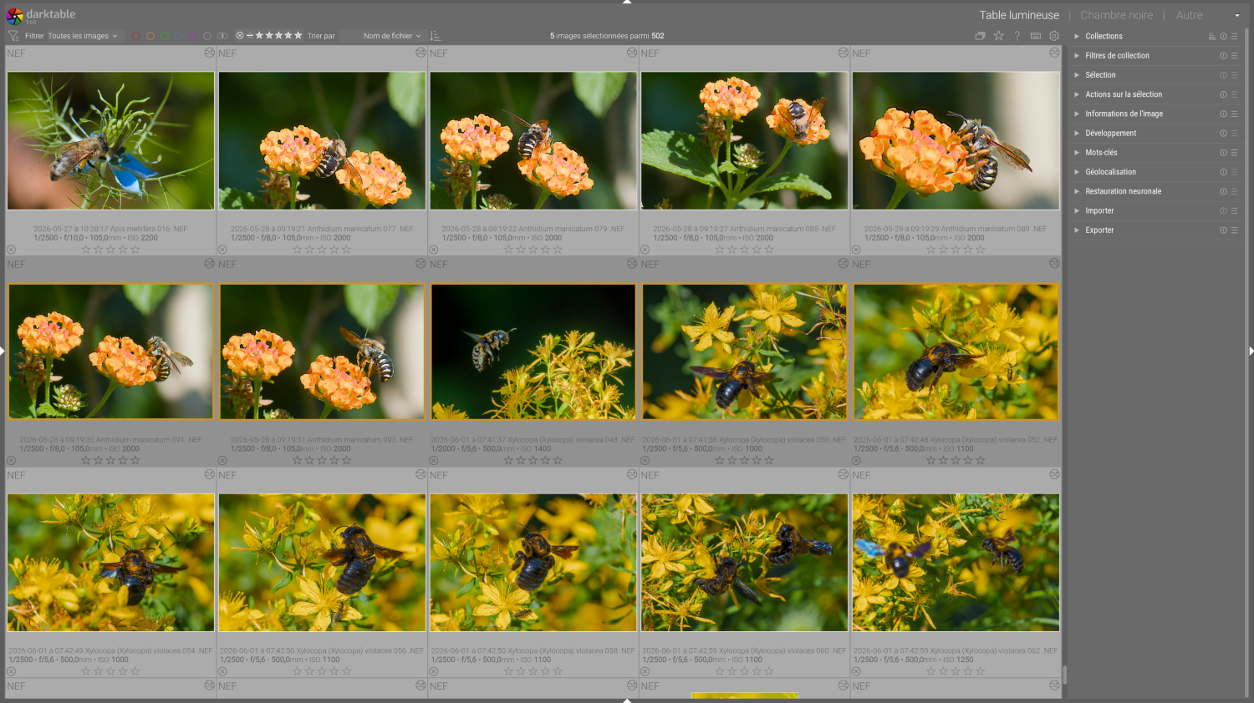The height and width of the screenshot is (703, 1254).
Task: Open presets menu of Collections module
Action: 1234,36
